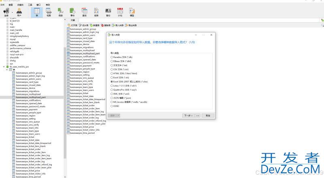Image resolution: width=324 pixels, height=178 pixels.
Task: Select the View (视图) toolbar icon
Action: pos(49,12)
